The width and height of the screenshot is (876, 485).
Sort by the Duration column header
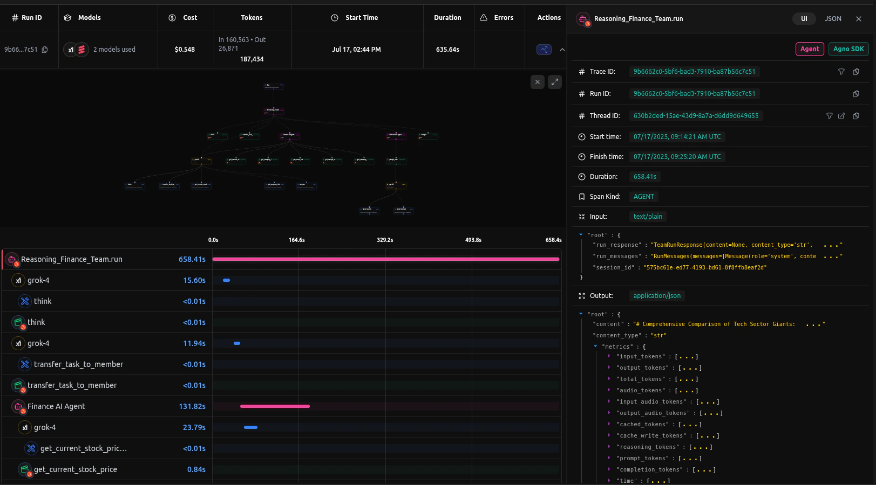tap(447, 18)
